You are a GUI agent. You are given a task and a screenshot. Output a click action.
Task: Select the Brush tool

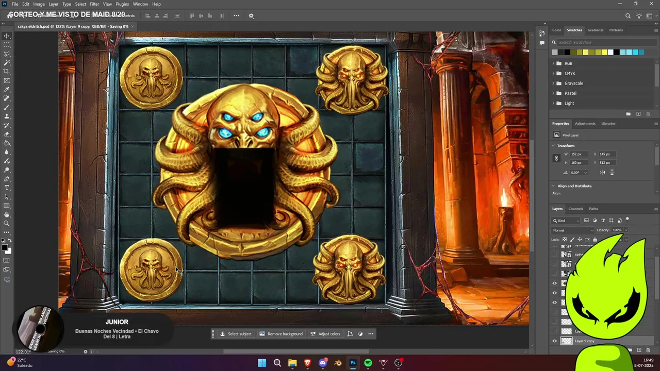point(7,107)
